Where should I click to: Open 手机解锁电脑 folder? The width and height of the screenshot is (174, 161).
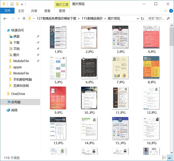(22, 80)
